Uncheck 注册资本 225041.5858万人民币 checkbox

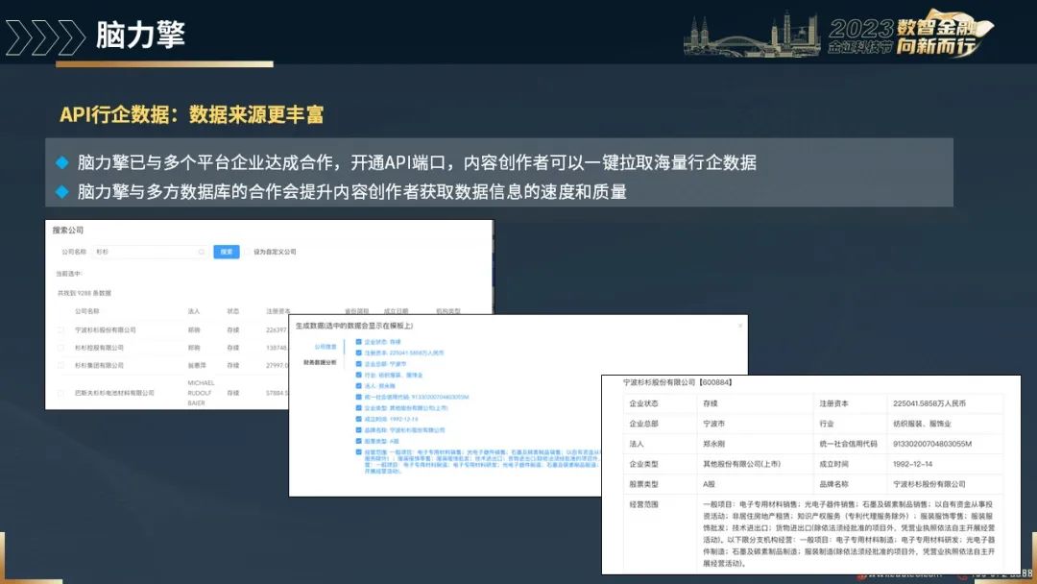[358, 353]
